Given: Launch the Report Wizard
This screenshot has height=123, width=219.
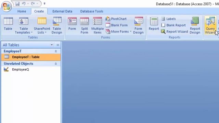Looking at the screenshot, I should pyautogui.click(x=175, y=31).
